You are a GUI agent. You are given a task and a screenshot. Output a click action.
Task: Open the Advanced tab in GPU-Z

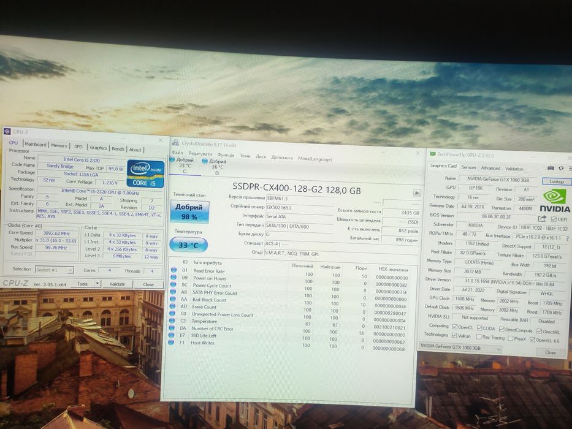(x=490, y=168)
